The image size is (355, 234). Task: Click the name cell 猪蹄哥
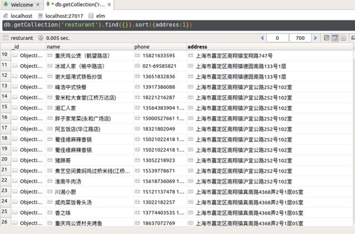coord(90,160)
